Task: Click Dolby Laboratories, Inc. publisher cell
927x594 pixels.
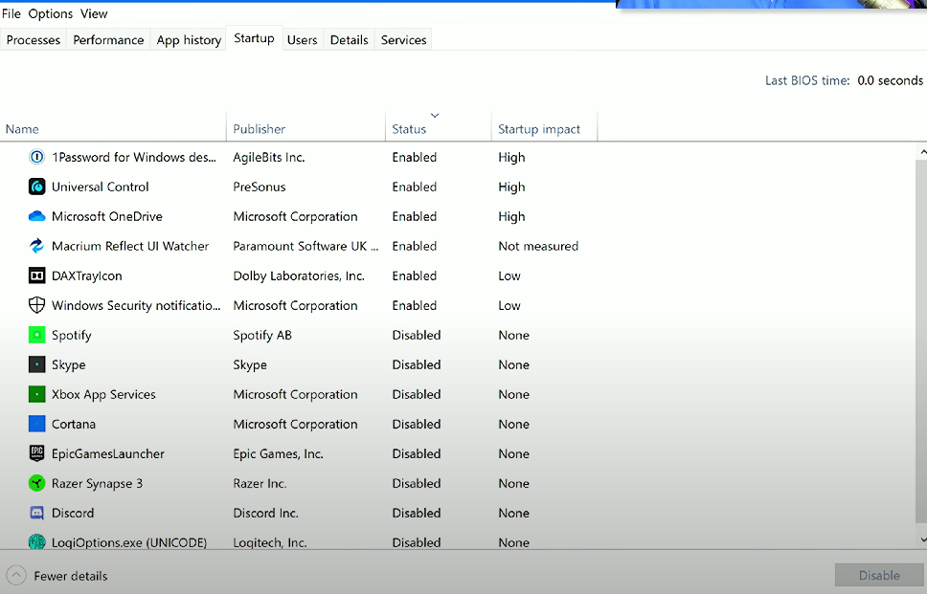Action: pyautogui.click(x=299, y=275)
